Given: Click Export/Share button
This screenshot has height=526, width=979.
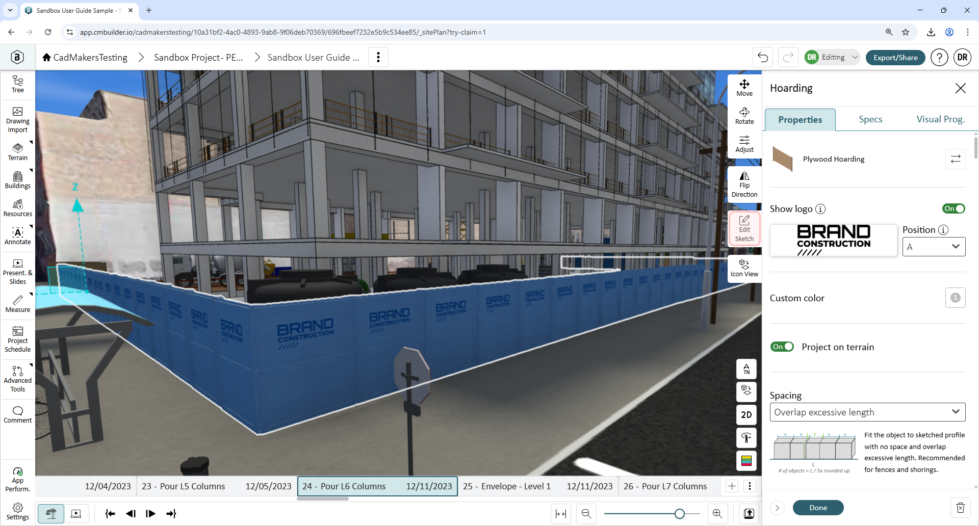Looking at the screenshot, I should click(x=895, y=57).
